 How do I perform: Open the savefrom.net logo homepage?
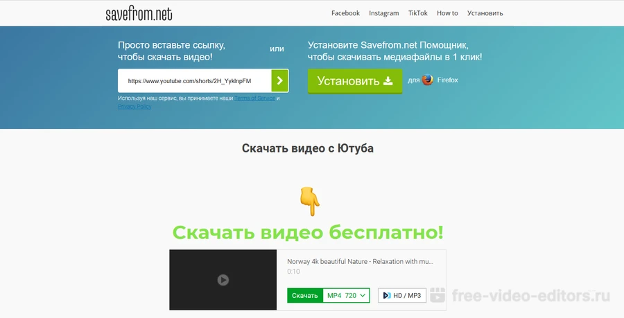(139, 14)
